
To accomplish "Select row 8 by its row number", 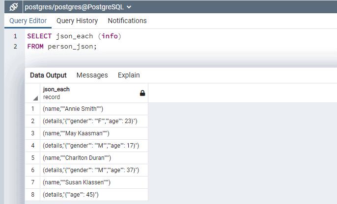I will click(33, 195).
